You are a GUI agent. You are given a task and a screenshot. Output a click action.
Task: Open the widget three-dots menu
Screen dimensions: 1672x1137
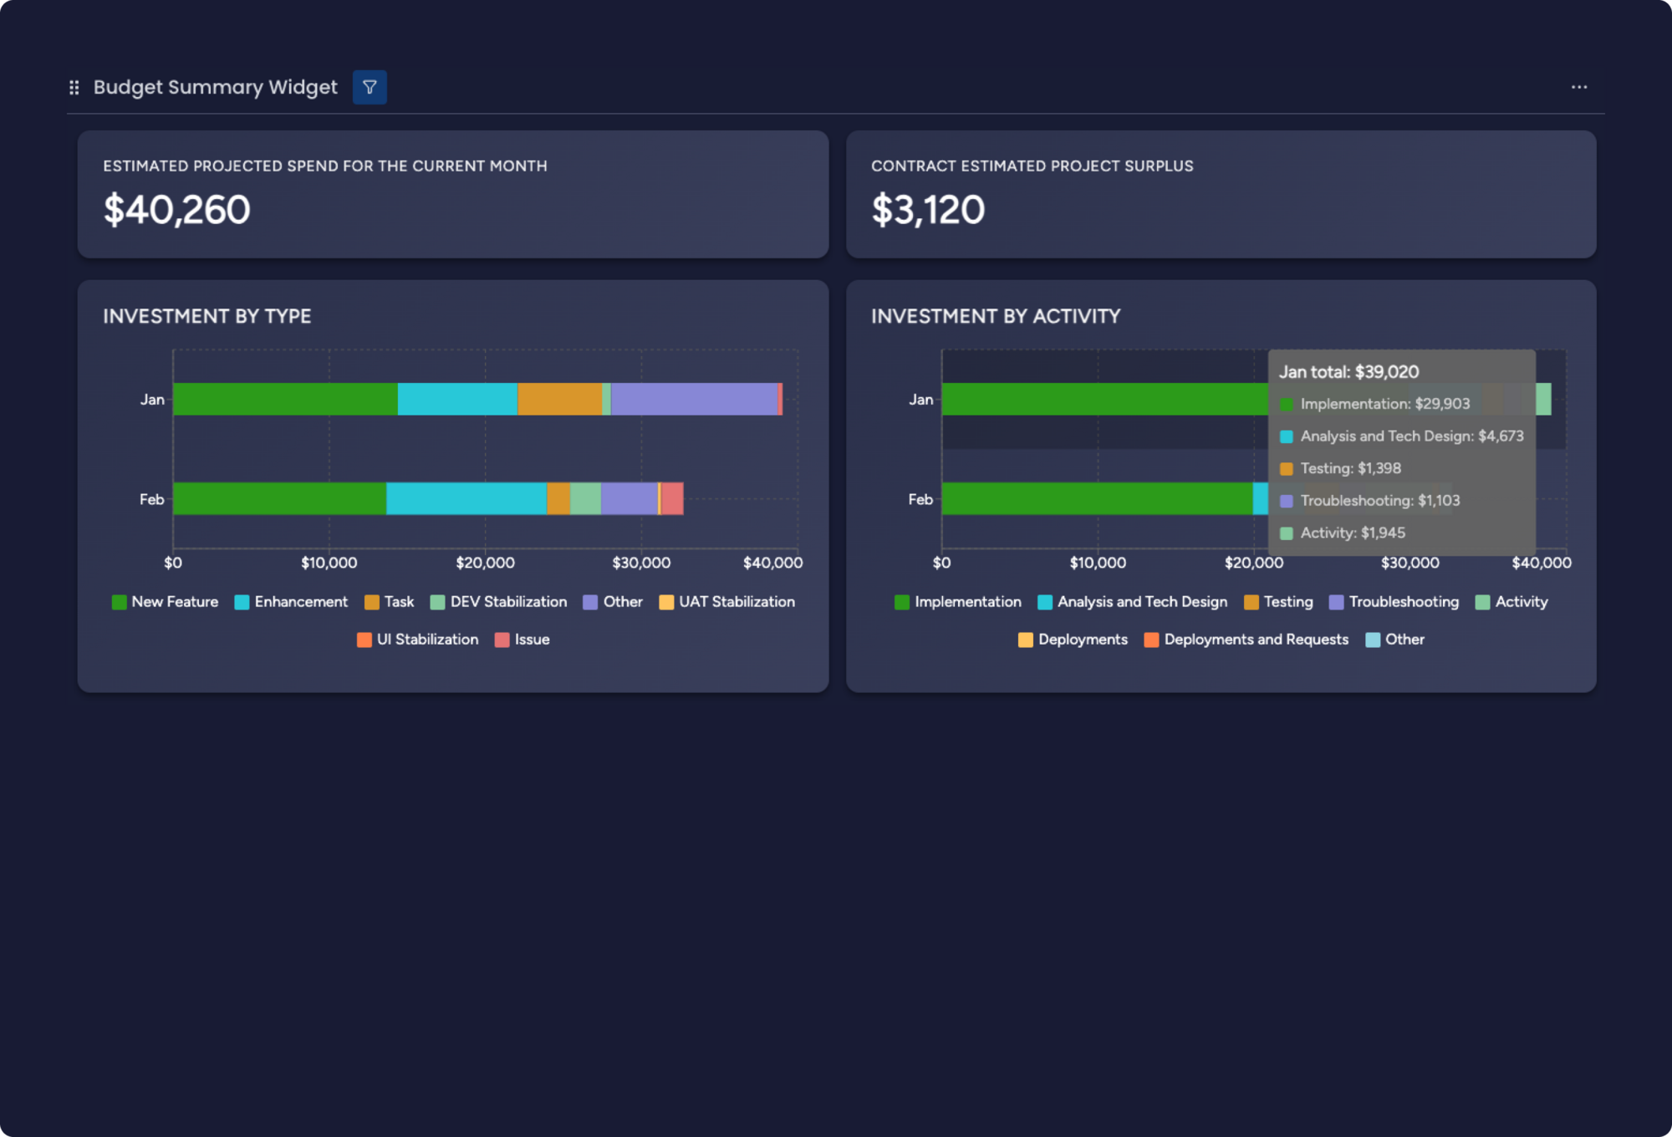pyautogui.click(x=1579, y=87)
